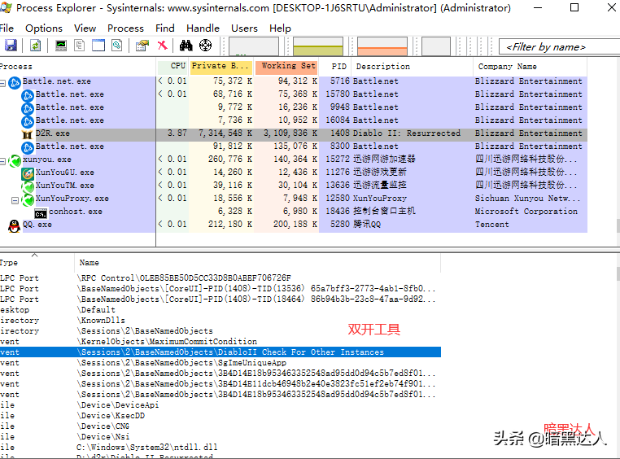Sort handles by the Type column header
The height and width of the screenshot is (459, 620).
coord(37,263)
